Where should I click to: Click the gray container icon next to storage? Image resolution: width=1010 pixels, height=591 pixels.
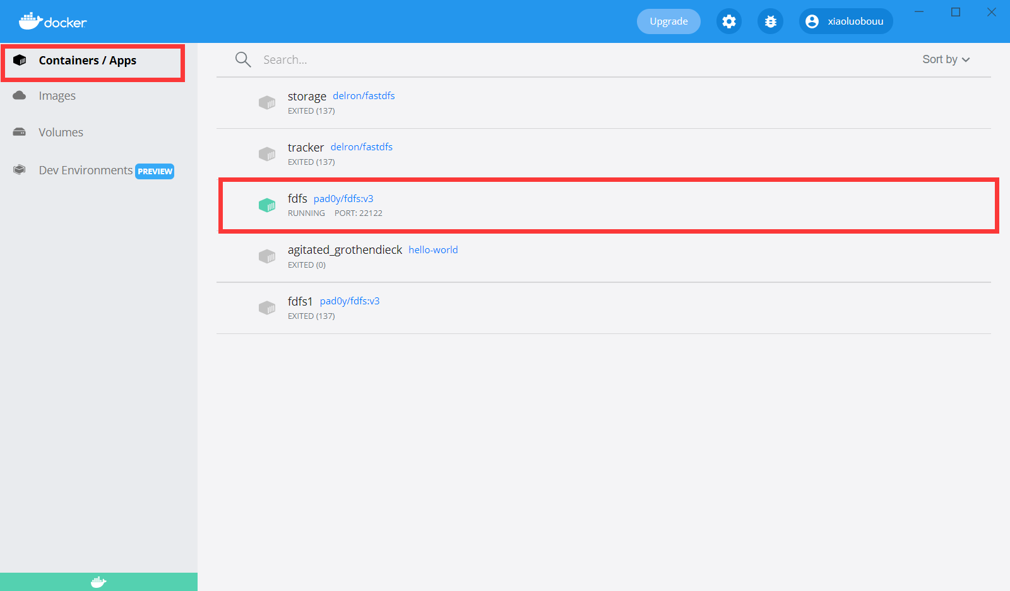[267, 102]
